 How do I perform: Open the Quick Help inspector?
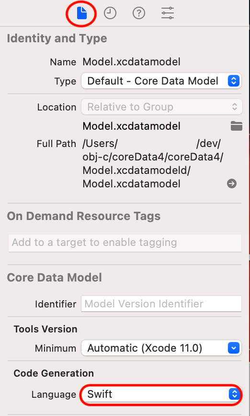pos(139,13)
